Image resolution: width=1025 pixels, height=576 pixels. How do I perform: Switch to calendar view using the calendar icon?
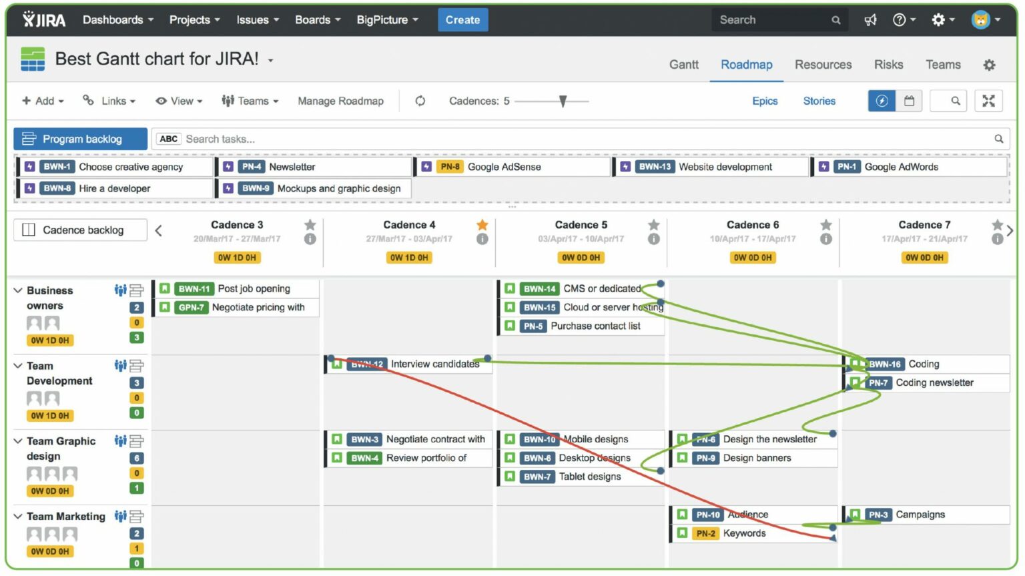point(909,101)
